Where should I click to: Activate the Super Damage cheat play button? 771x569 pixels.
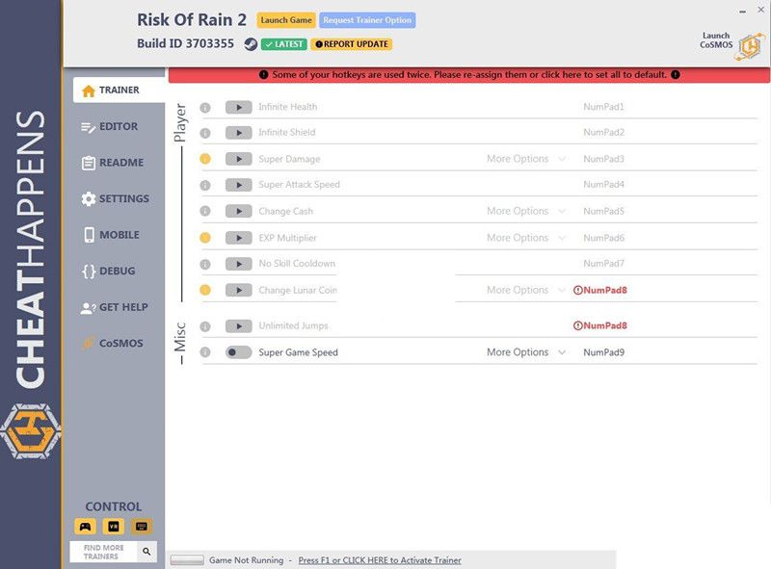[238, 159]
